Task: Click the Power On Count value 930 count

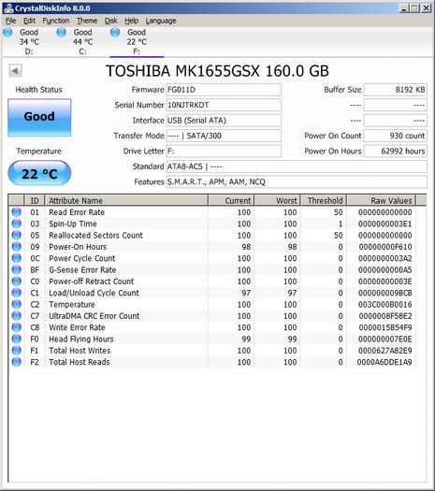Action: click(x=395, y=136)
